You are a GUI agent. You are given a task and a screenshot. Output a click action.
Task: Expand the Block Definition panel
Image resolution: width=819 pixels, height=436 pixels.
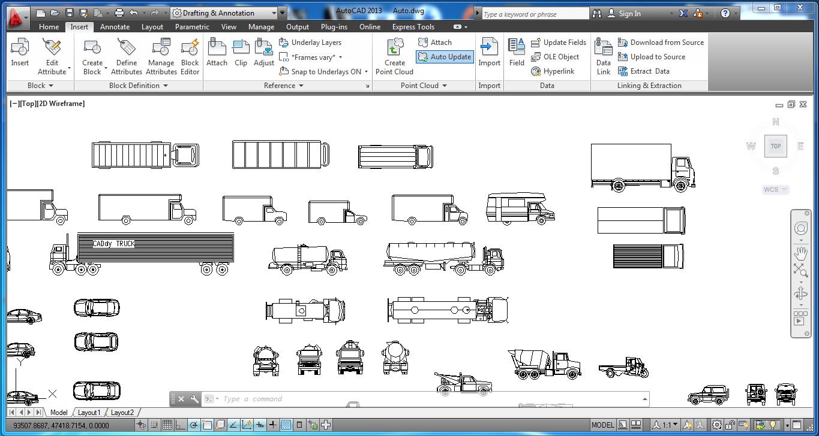tap(139, 86)
